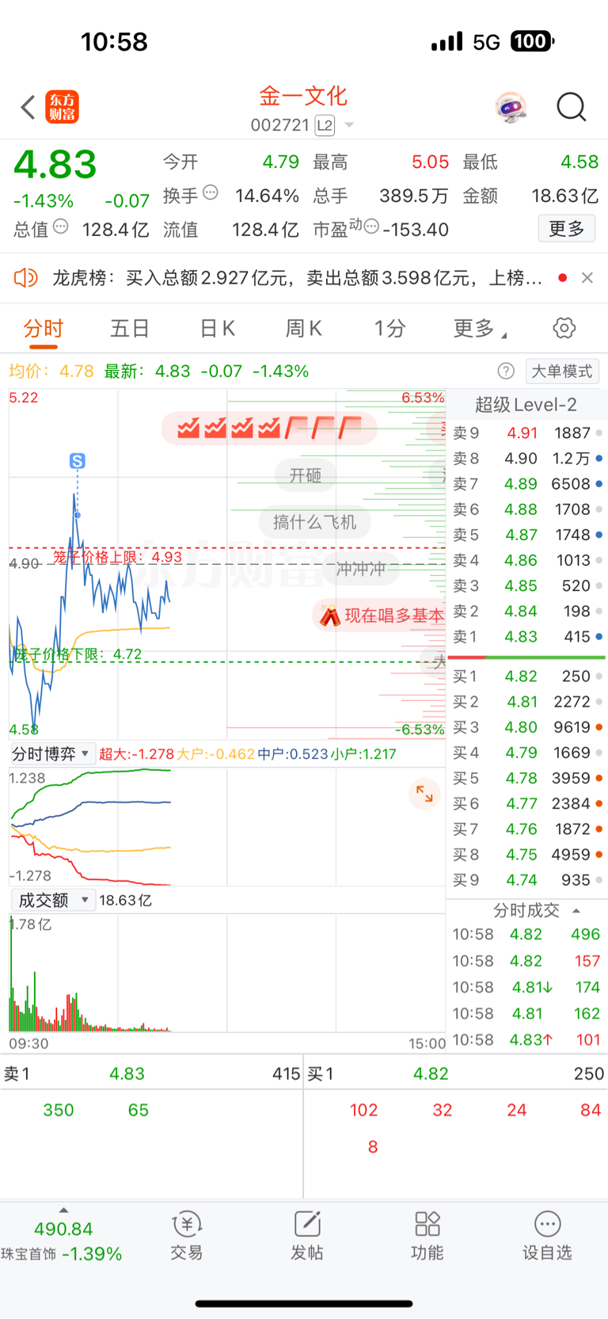Tap the 冲冲冲 comment bubble
This screenshot has height=1319, width=608.
click(x=361, y=569)
